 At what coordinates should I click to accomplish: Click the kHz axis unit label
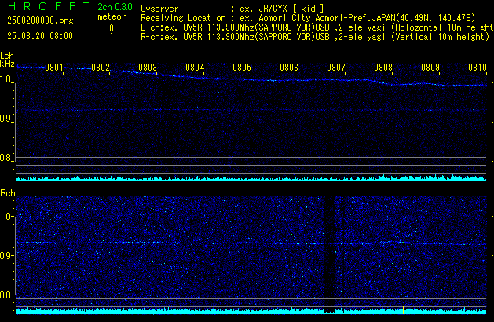coord(7,64)
